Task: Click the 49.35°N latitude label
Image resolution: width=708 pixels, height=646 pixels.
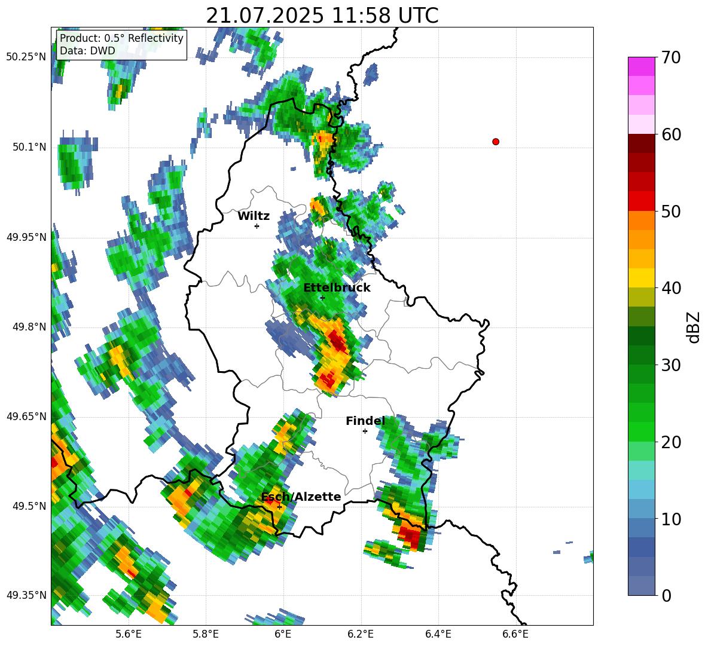Action: click(x=26, y=595)
